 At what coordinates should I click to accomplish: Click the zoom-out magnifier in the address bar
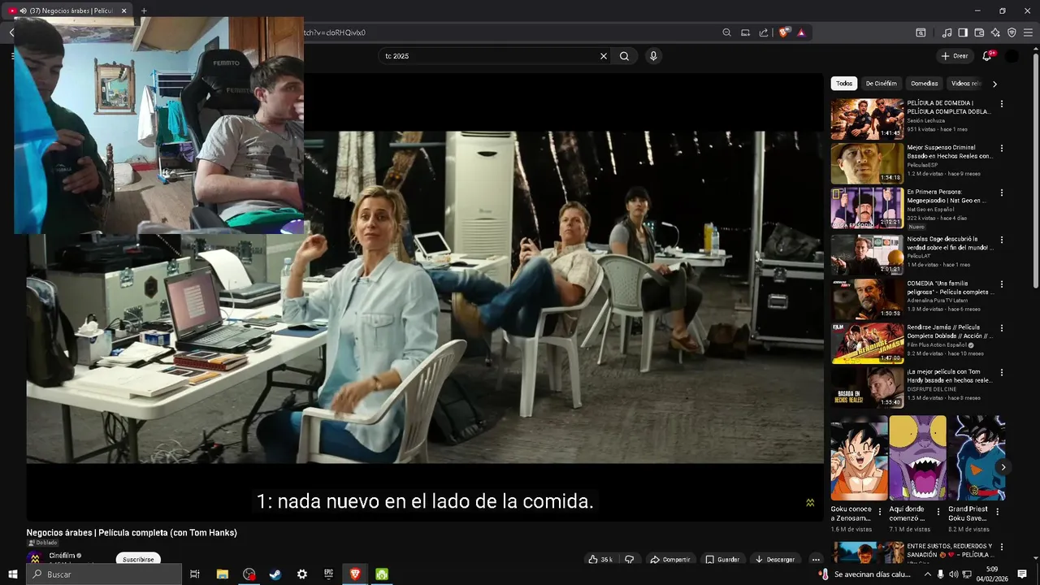(x=726, y=32)
